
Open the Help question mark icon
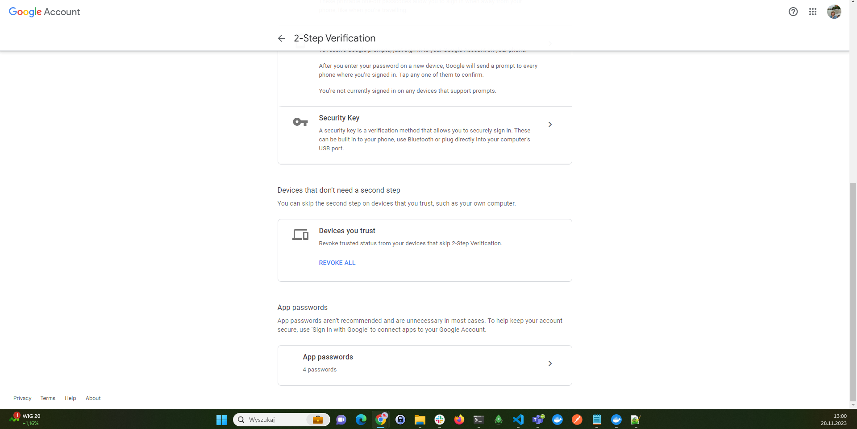(793, 12)
